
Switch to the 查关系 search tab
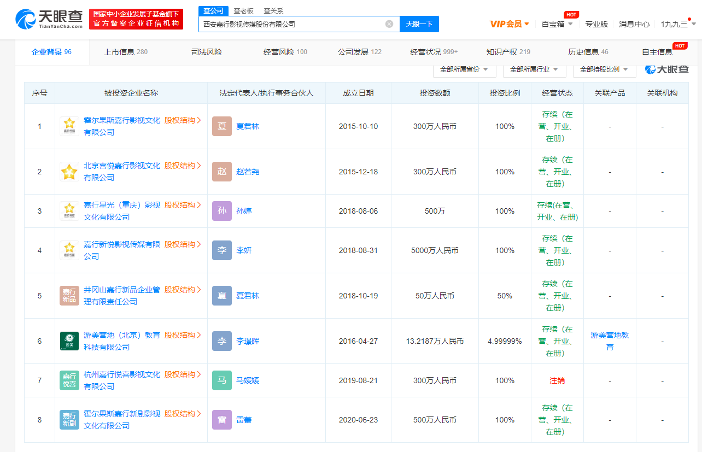[273, 11]
